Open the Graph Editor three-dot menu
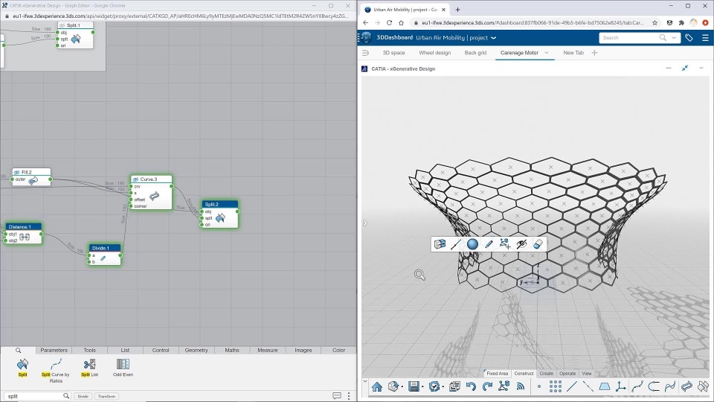Screen dimensions: 714x402 [x=349, y=395]
